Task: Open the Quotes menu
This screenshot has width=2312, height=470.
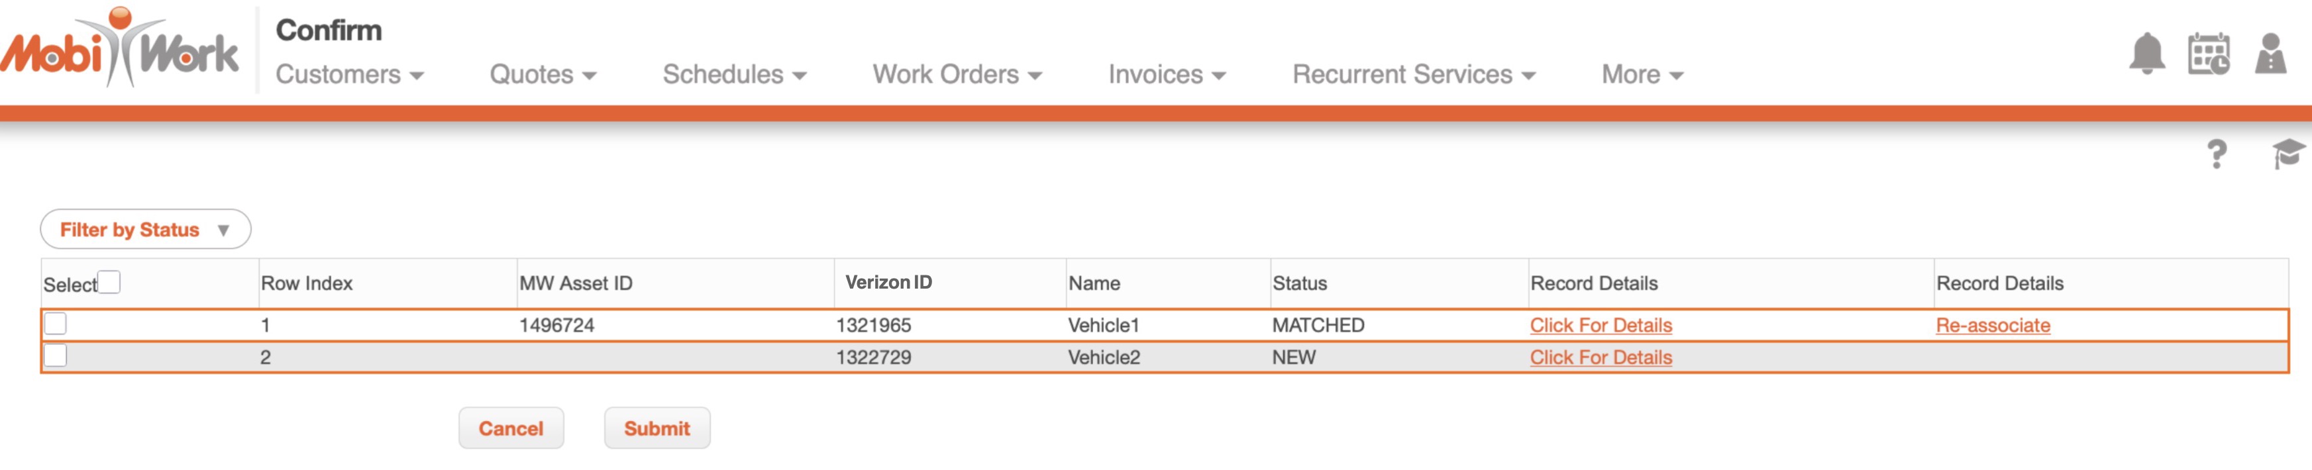Action: (x=542, y=74)
